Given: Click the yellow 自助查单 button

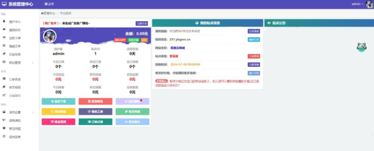Looking at the screenshot, I should pyautogui.click(x=59, y=112).
